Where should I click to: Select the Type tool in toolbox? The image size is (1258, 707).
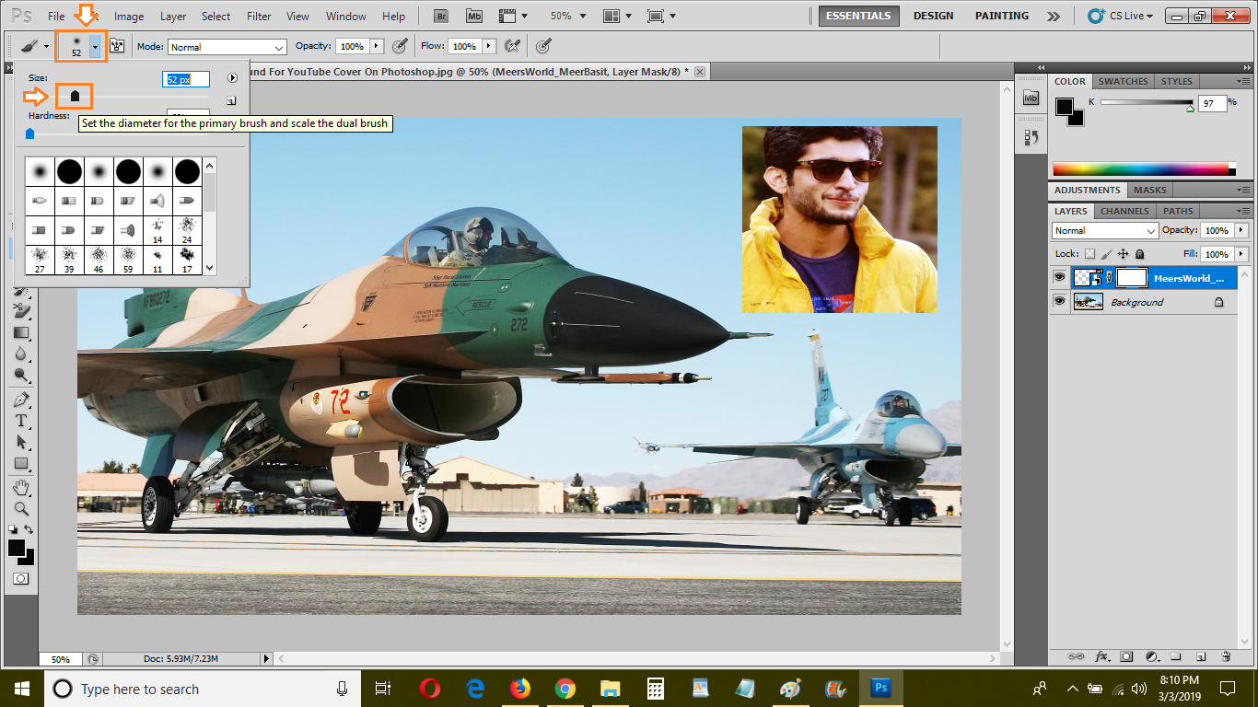pos(21,421)
